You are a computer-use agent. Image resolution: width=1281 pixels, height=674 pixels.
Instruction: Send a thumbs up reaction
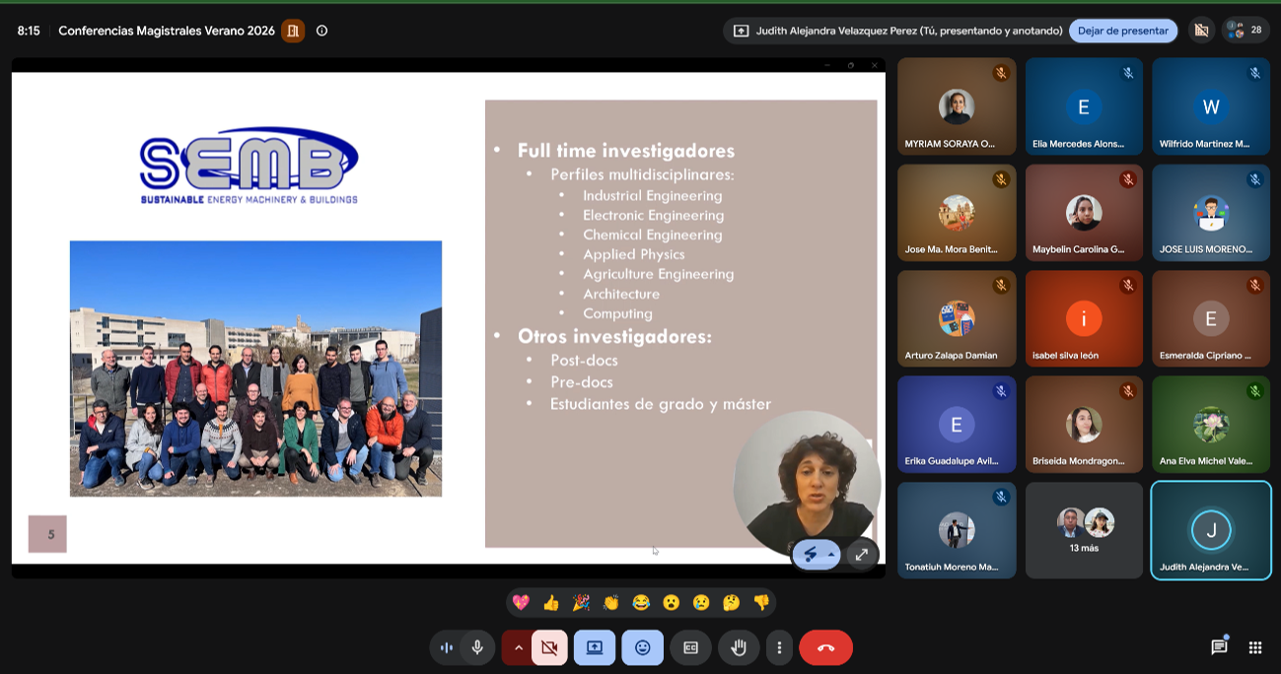(551, 602)
